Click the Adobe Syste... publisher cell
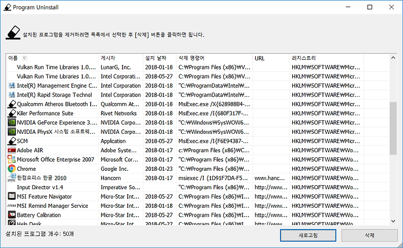Image resolution: width=403 pixels, height=248 pixels. click(x=119, y=151)
